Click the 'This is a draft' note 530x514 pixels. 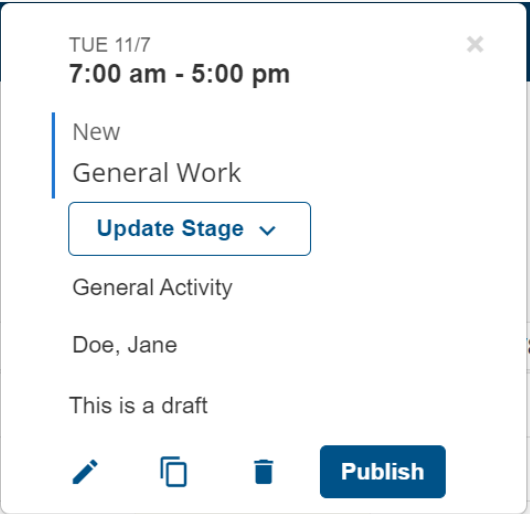(138, 405)
